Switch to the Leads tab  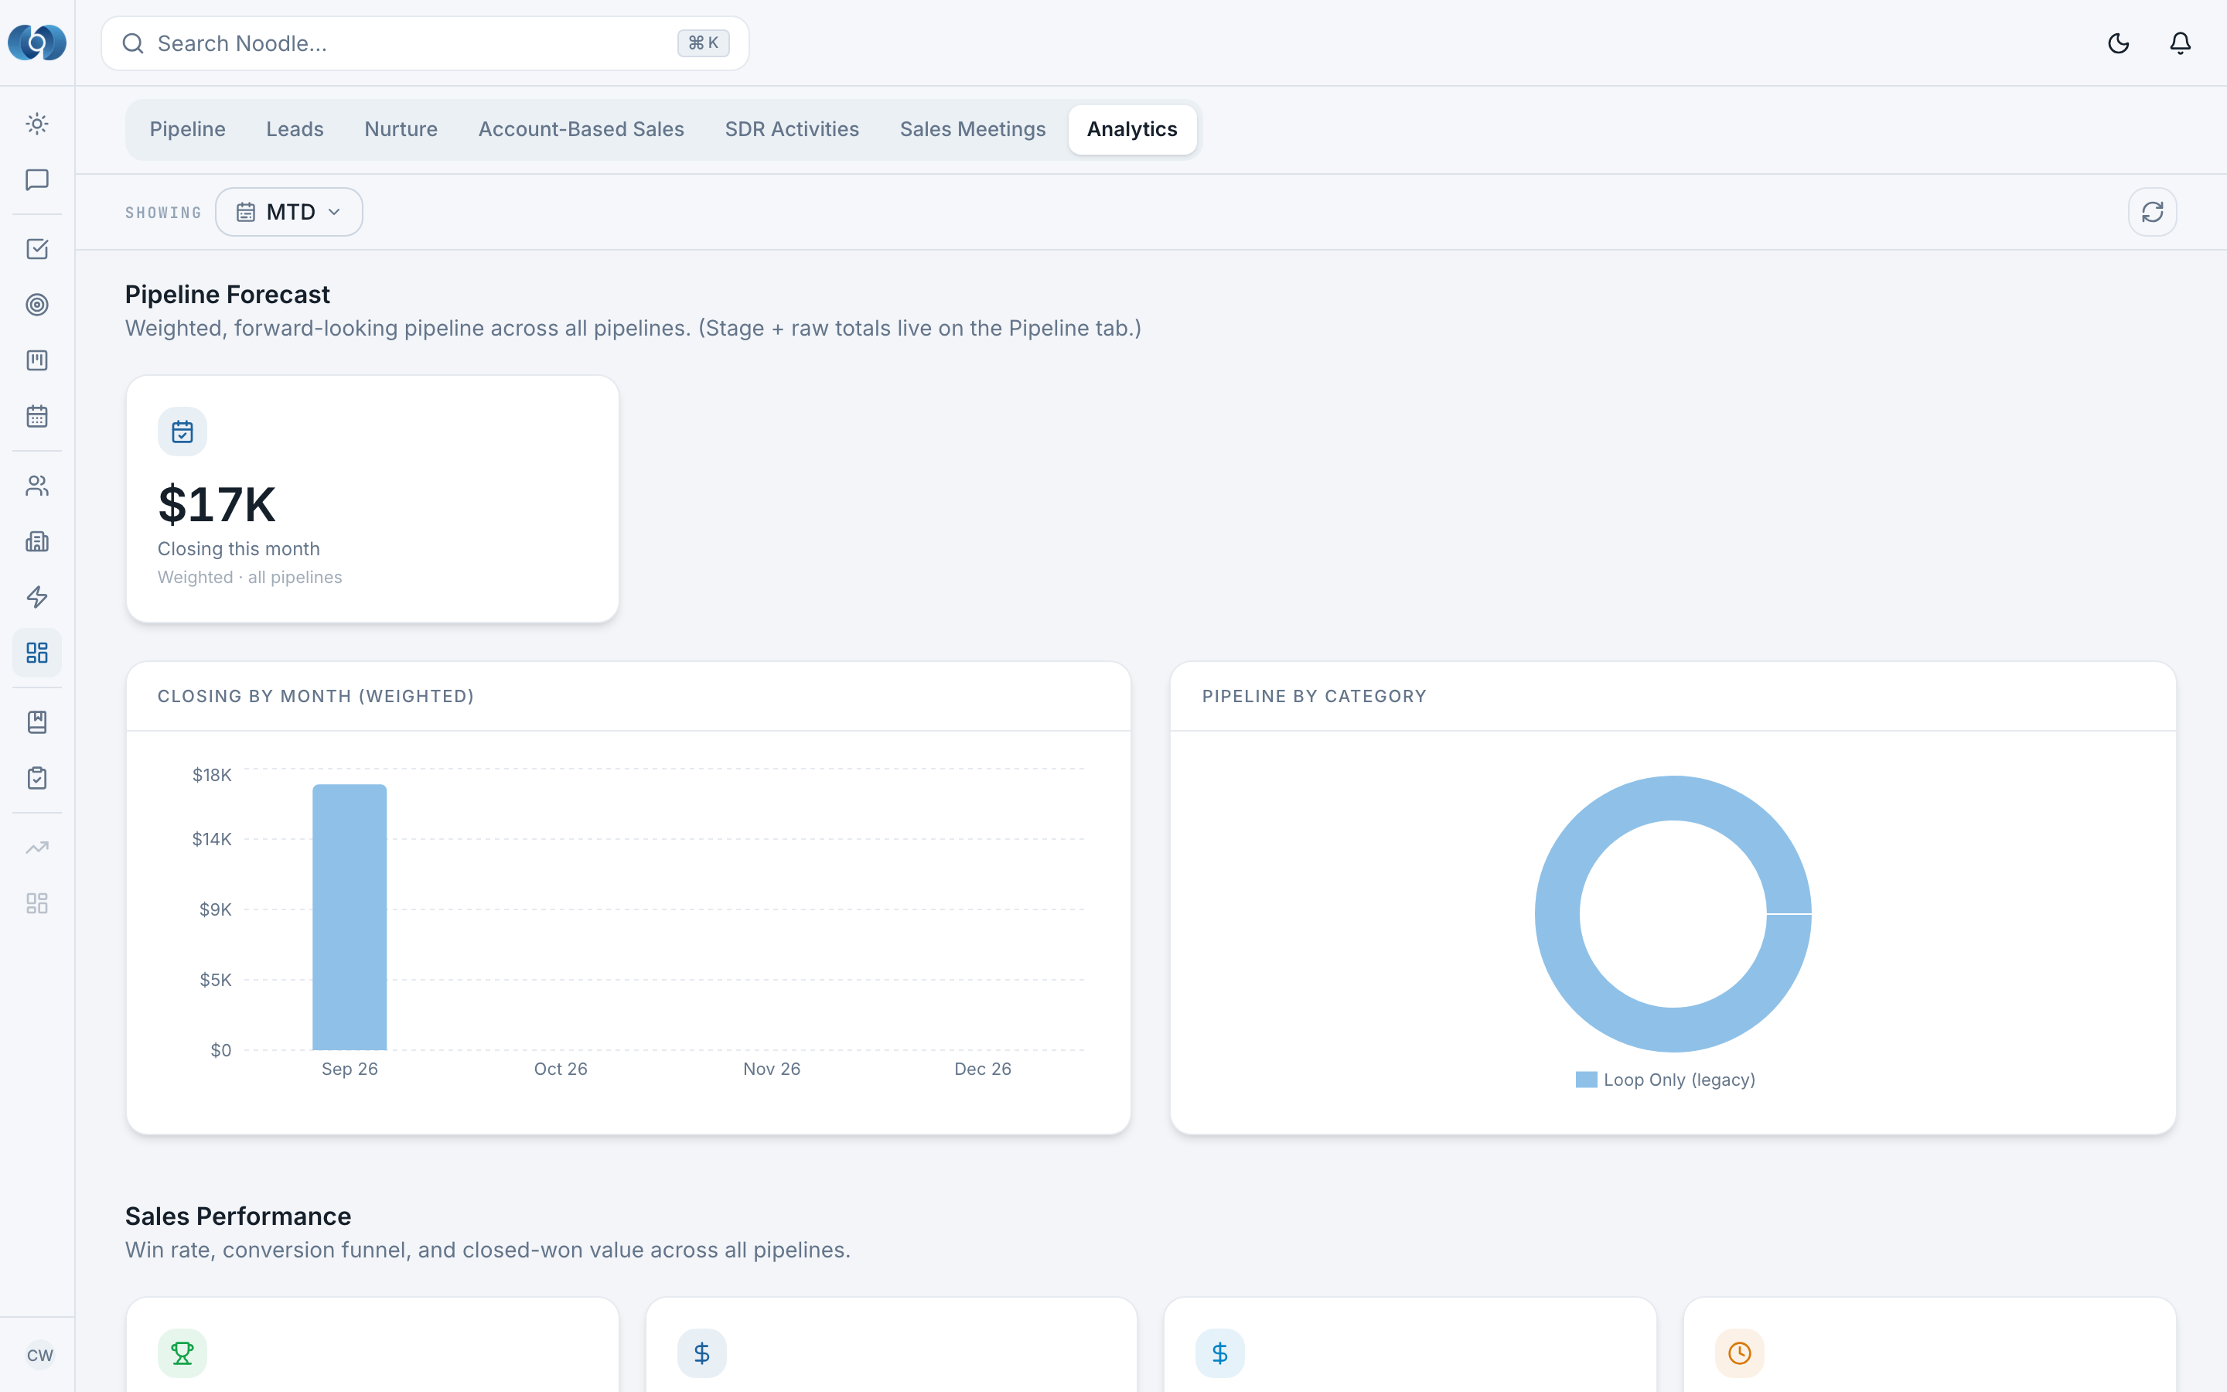tap(295, 129)
